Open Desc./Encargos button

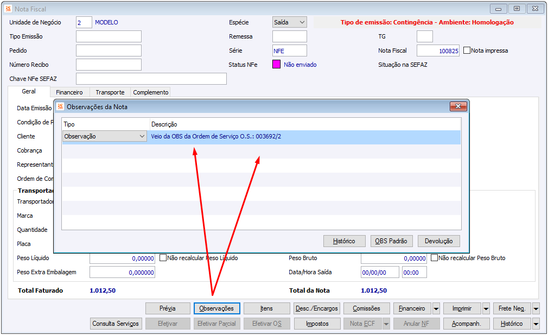(x=317, y=308)
